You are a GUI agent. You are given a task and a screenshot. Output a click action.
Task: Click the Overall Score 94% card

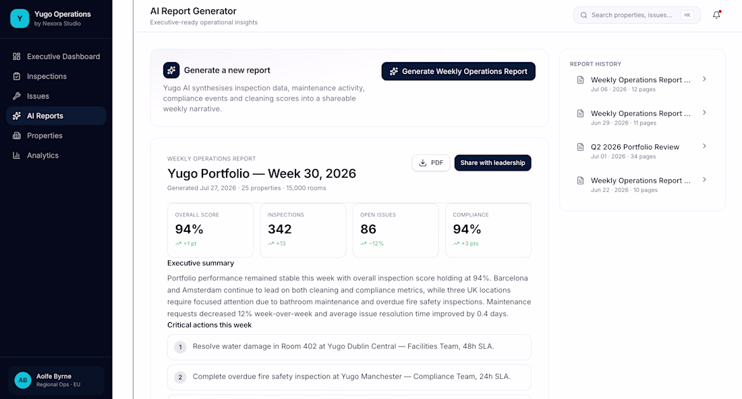point(210,231)
